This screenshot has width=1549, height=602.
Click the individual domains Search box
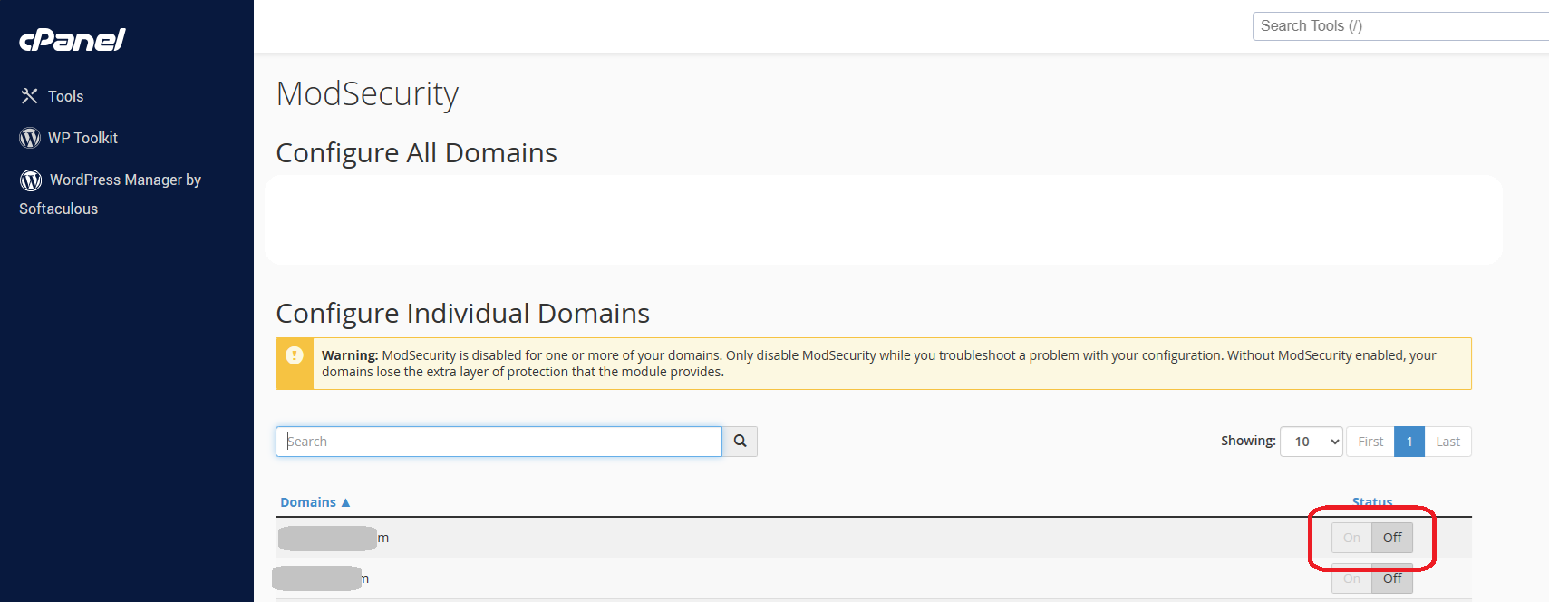coord(498,442)
